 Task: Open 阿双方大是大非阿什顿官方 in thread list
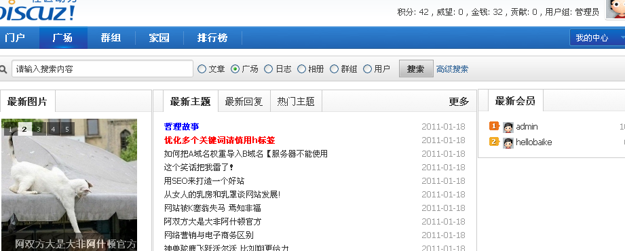click(212, 222)
